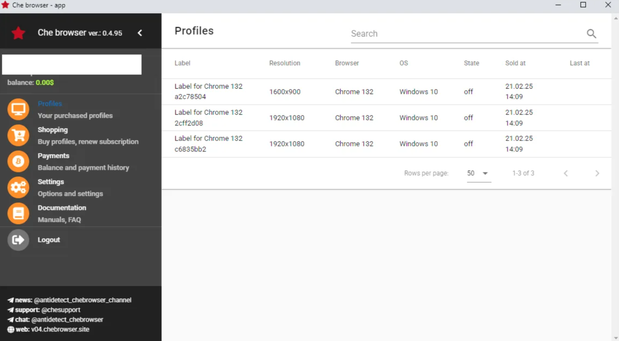The width and height of the screenshot is (619, 341).
Task: Click 1920x1080 in the c6835bb2 row
Action: point(287,144)
